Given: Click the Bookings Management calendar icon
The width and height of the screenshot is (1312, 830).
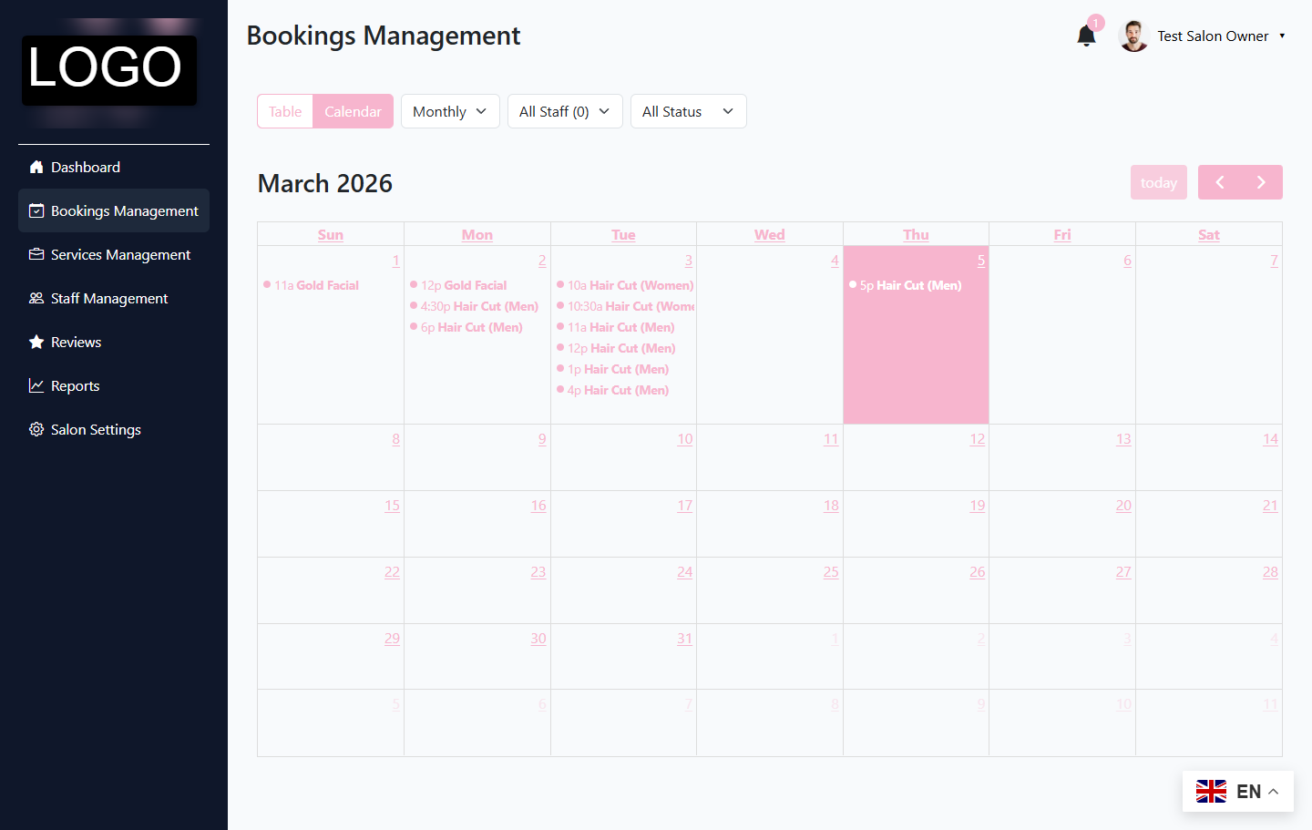Looking at the screenshot, I should point(35,210).
